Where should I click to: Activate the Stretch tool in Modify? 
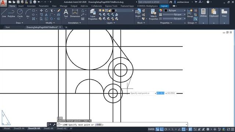coord(41,19)
